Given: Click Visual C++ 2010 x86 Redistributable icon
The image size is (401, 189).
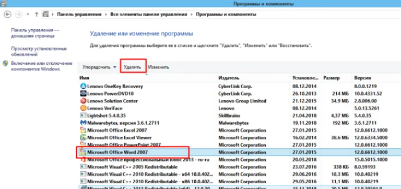Looking at the screenshot, I should coord(83,182).
